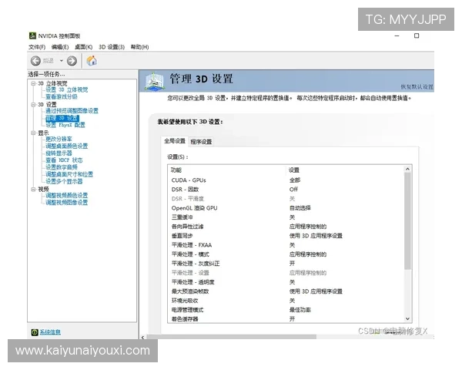The width and height of the screenshot is (462, 370).
Task: Open 调整视频颜色设置 task
Action: pyautogui.click(x=66, y=195)
